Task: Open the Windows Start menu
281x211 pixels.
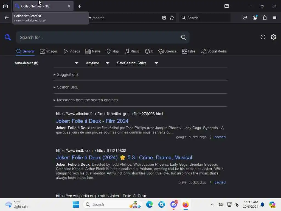Action: point(76,204)
